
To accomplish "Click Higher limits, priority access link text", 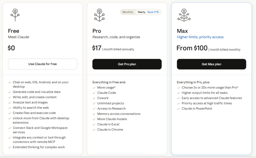I will pyautogui.click(x=200, y=37).
